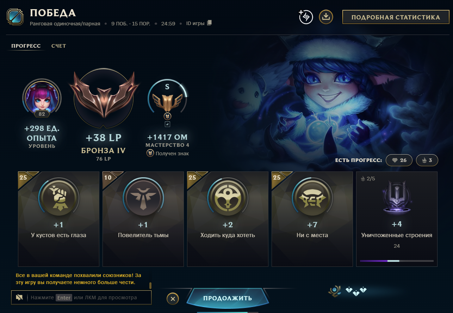
Task: Copy the game ID icon
Action: [209, 23]
